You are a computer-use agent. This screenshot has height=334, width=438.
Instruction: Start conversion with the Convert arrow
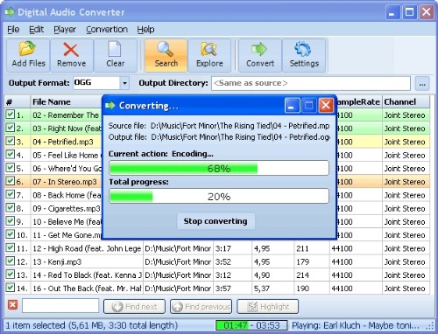(x=260, y=55)
